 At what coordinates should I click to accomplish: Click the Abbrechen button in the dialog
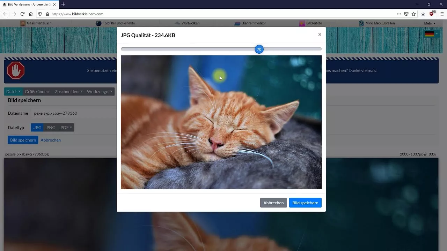click(x=273, y=203)
